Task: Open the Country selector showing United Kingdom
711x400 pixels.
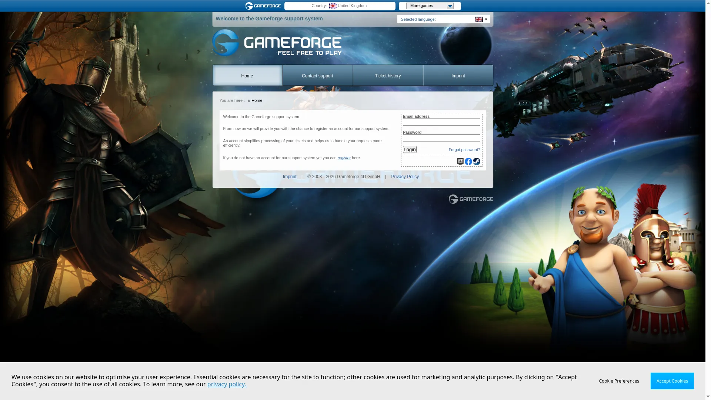Action: pyautogui.click(x=340, y=6)
